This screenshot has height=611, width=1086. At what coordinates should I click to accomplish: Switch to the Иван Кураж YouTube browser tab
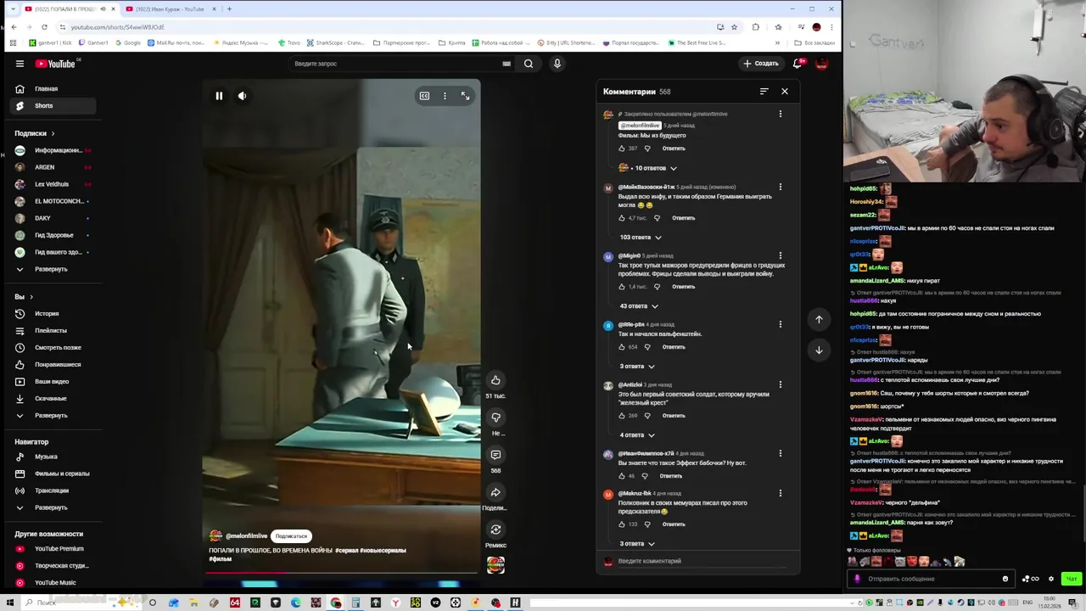[171, 8]
